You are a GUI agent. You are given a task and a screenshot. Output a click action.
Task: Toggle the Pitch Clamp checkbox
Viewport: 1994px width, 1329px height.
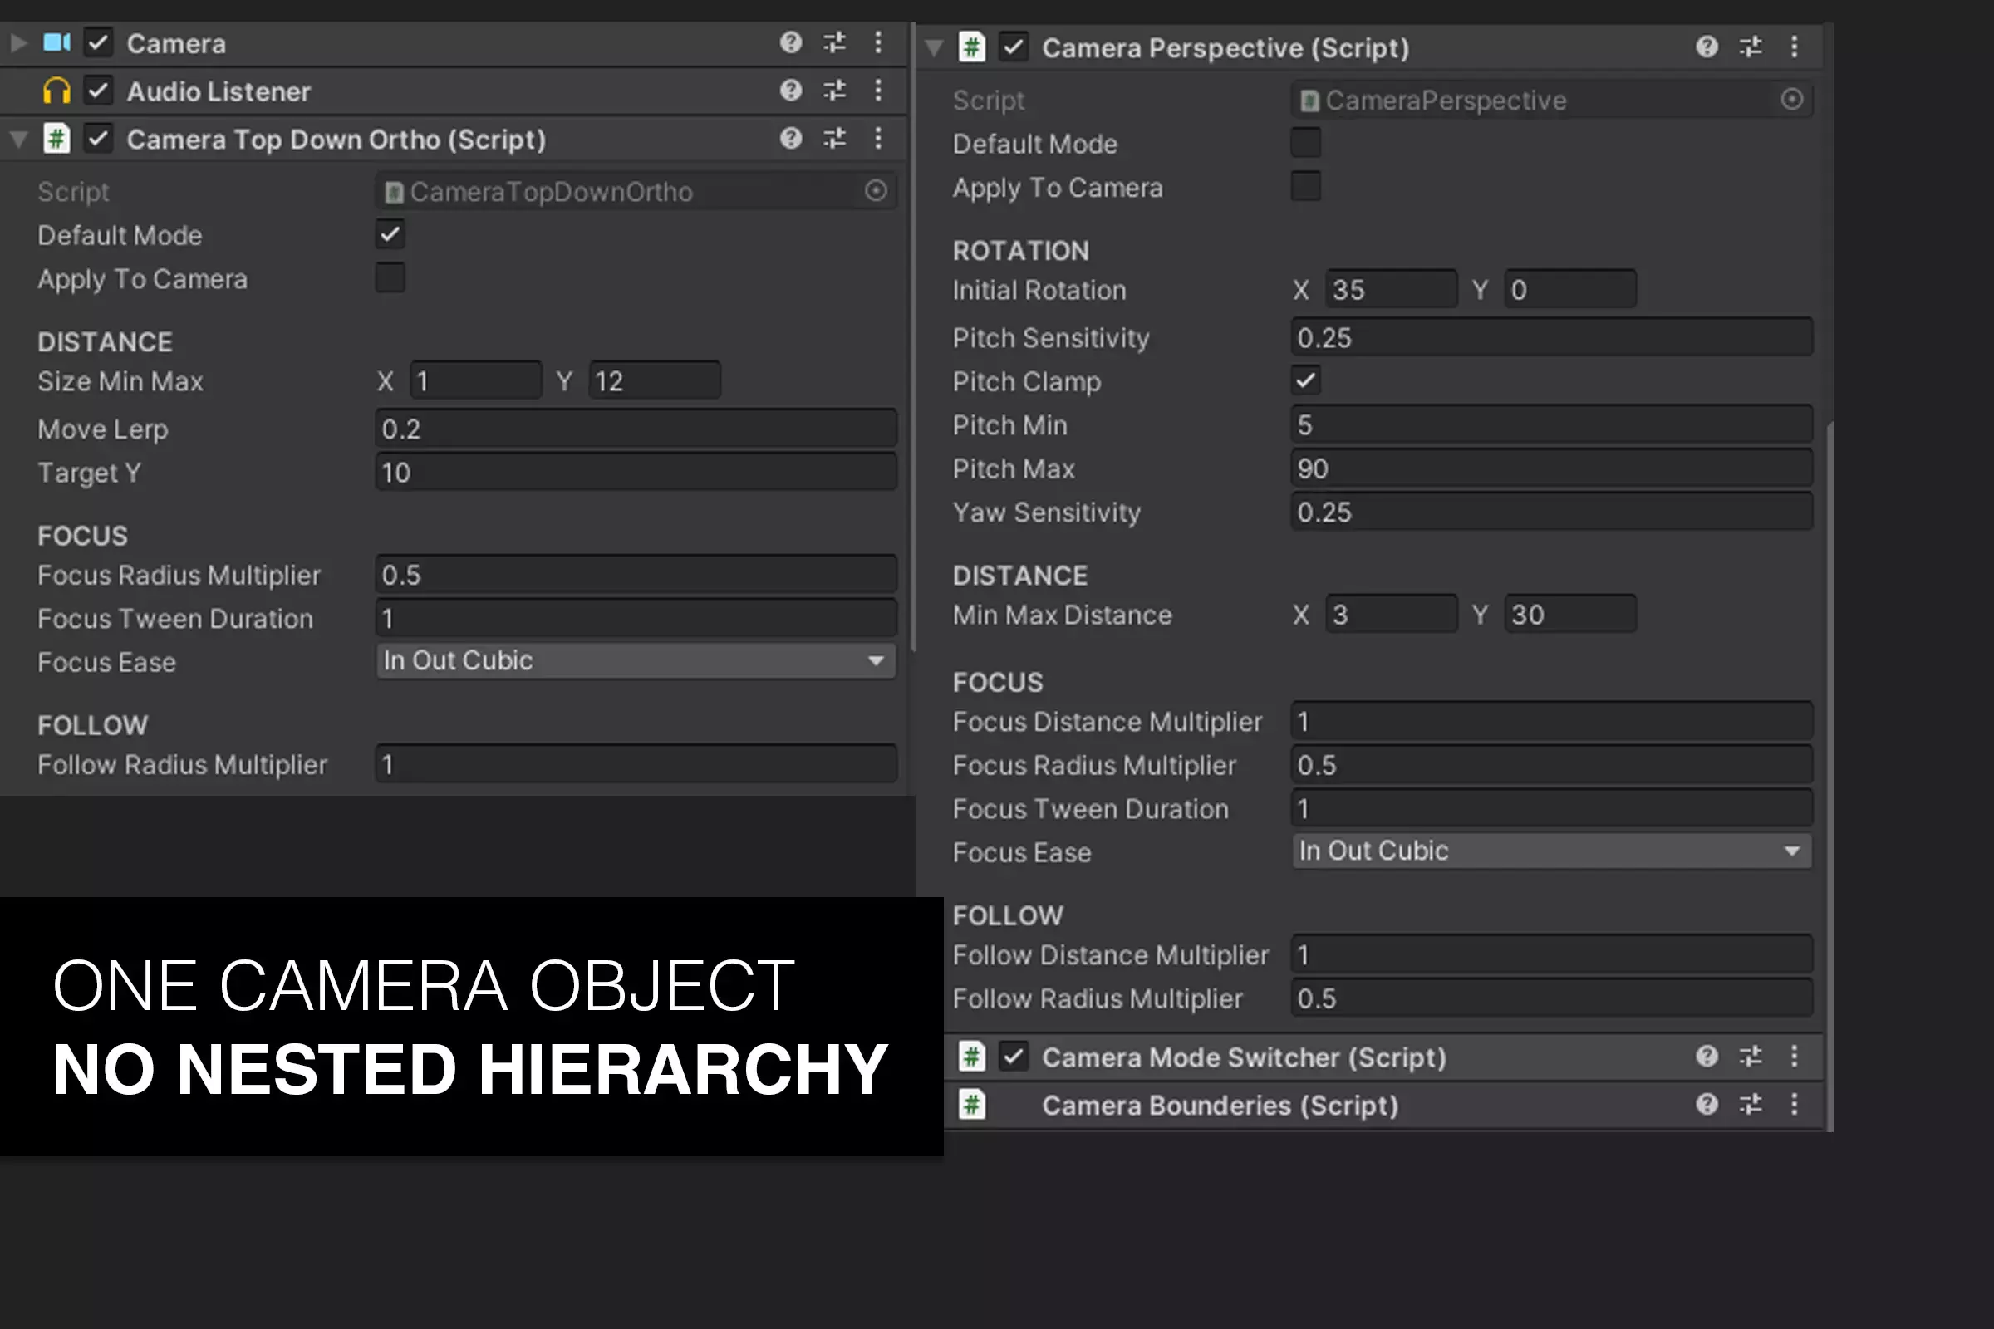click(1305, 380)
